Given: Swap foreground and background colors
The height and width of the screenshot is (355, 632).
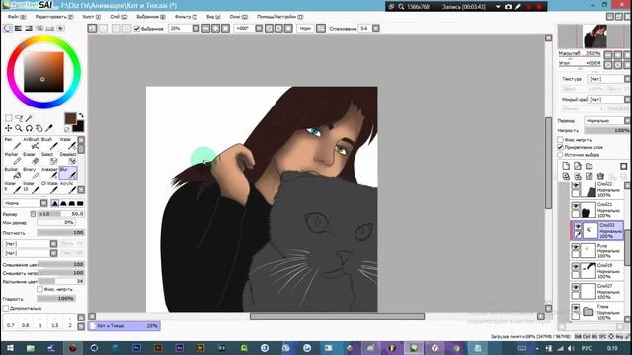Looking at the screenshot, I should 81,116.
